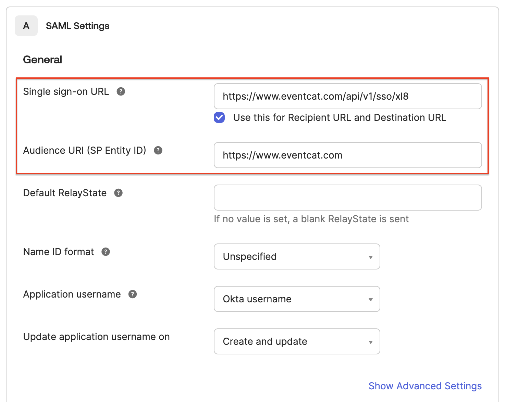Click the blank RelayState hint text
This screenshot has height=402, width=505.
tap(311, 219)
